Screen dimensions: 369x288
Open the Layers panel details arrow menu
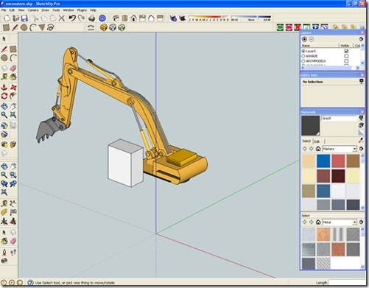tap(361, 39)
